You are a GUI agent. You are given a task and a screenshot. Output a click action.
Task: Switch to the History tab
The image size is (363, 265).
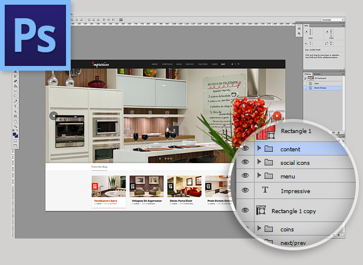click(x=308, y=74)
